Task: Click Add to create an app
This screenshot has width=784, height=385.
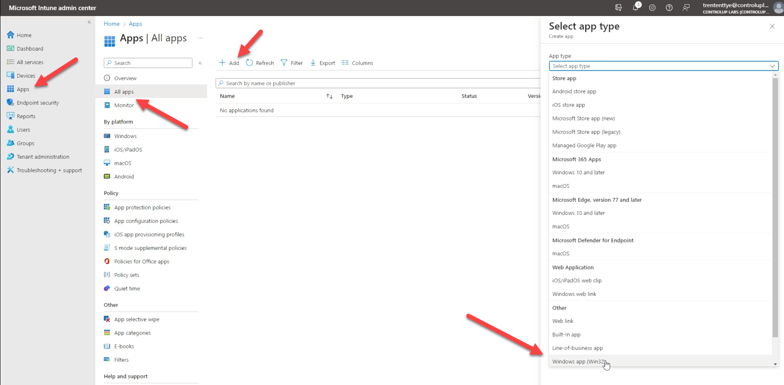Action: 229,63
